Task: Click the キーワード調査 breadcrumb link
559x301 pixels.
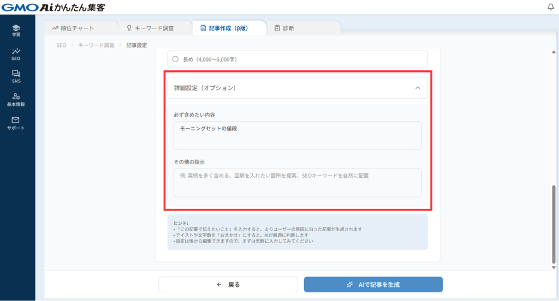Action: [x=96, y=45]
